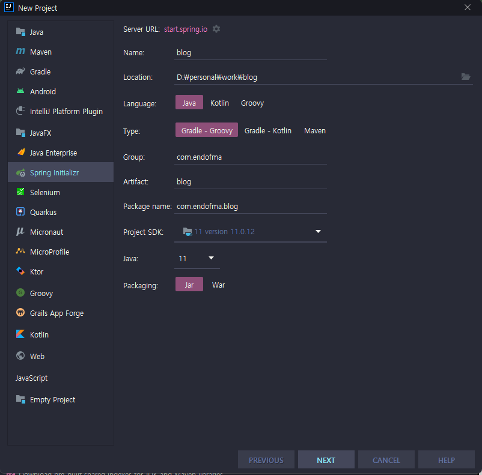Viewport: 482px width, 475px height.
Task: Click the Empty Project folder icon
Action: click(x=20, y=399)
